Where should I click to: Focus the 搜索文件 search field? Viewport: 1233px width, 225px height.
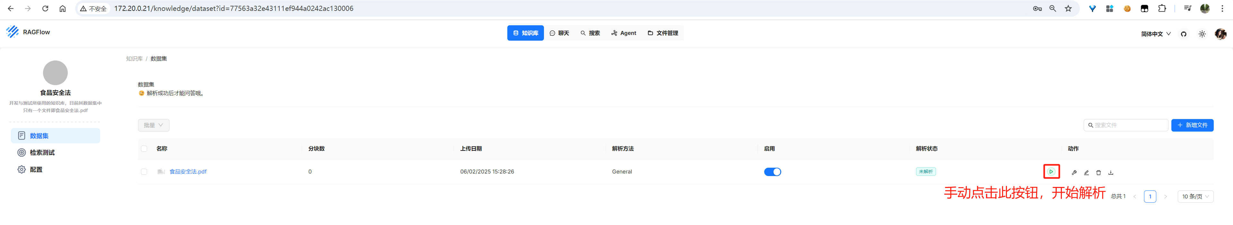click(x=1126, y=125)
